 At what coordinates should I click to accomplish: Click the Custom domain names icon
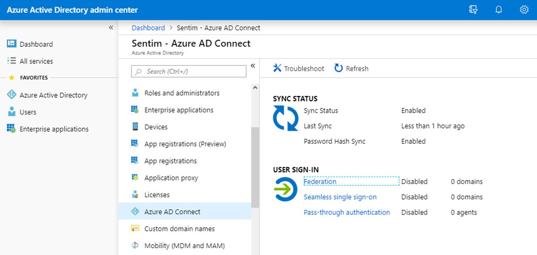click(135, 228)
